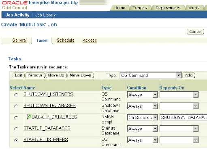Open the Type dropdown showing OS Command
Screen dimensions: 207x149
[150, 75]
